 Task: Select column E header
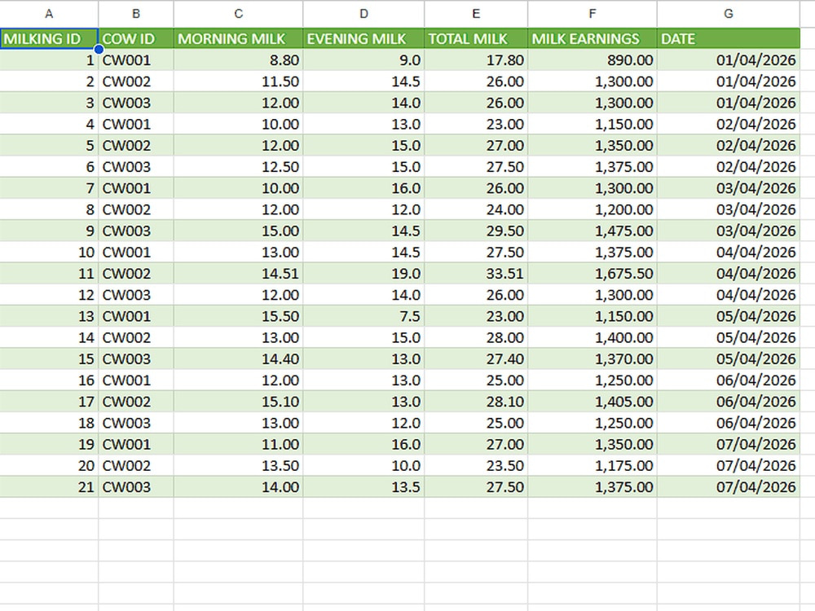tap(476, 14)
